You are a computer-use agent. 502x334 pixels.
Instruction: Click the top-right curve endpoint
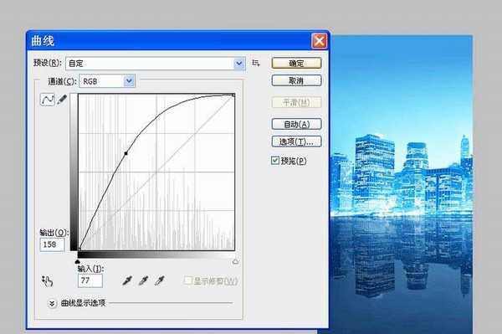[x=233, y=95]
